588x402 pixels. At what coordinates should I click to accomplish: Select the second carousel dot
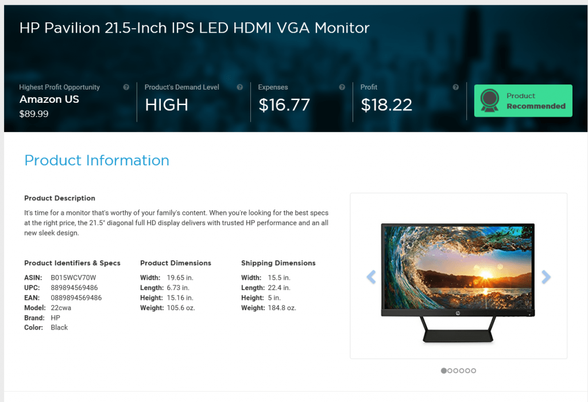[450, 370]
